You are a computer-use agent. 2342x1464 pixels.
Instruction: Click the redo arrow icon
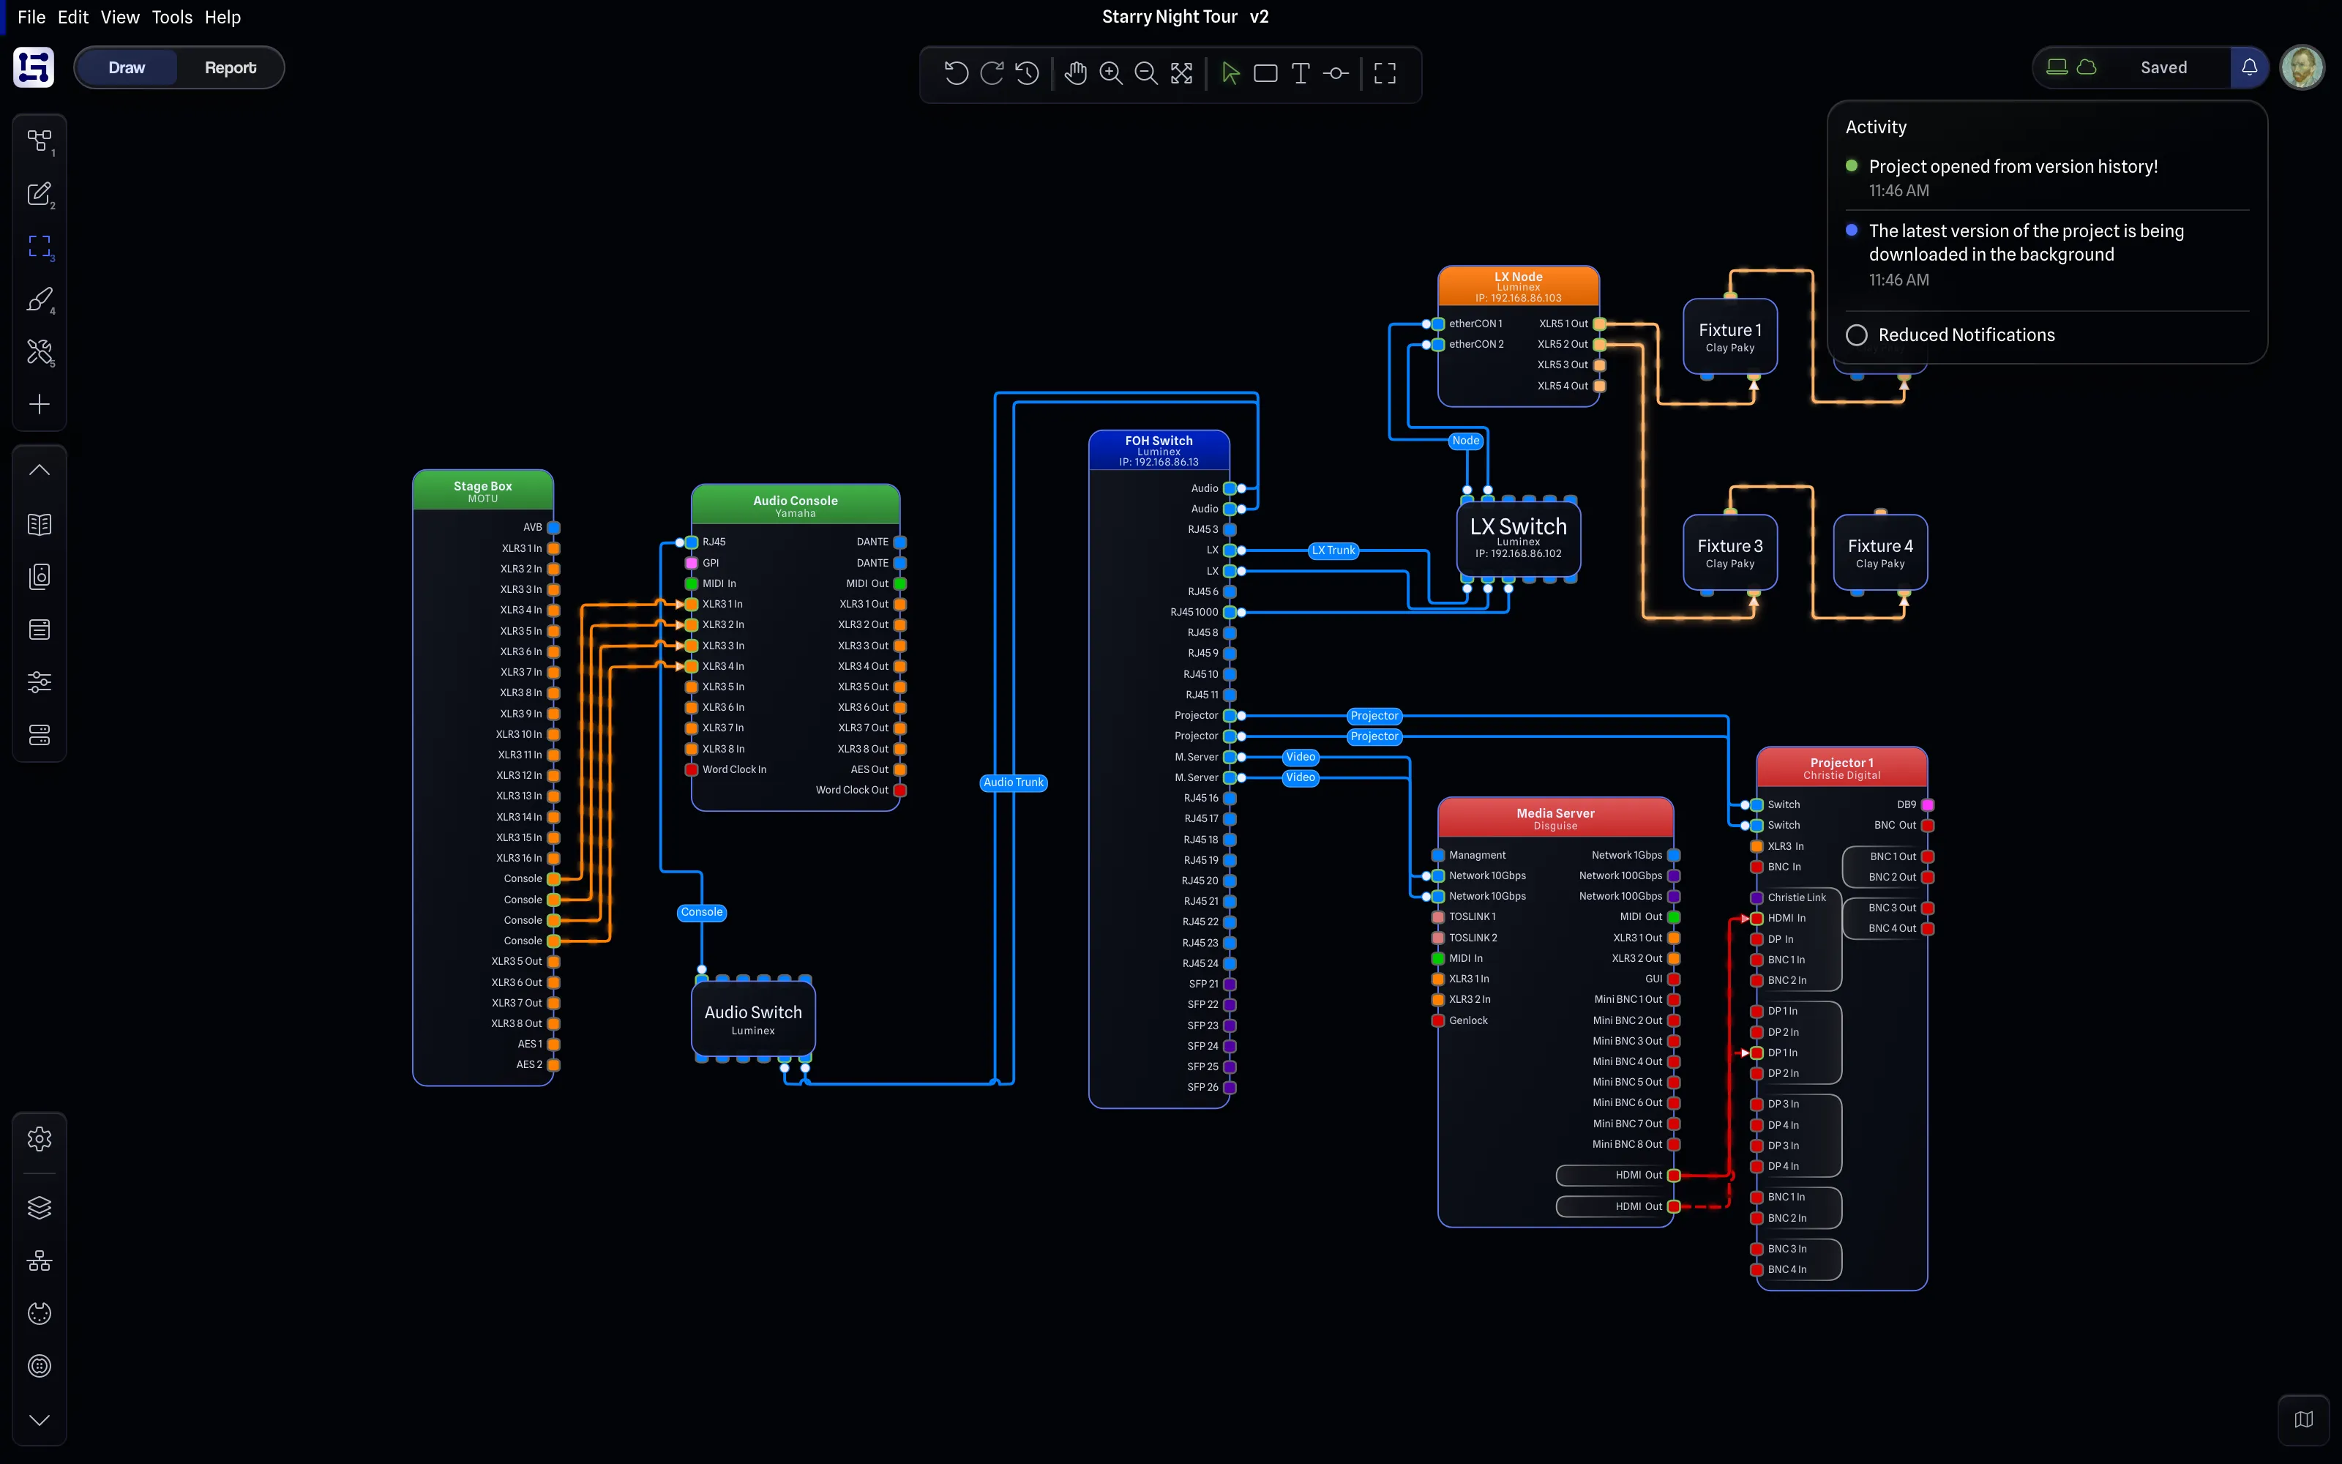point(992,72)
